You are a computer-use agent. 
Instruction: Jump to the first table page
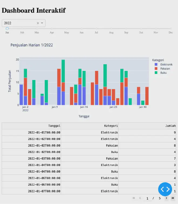[x=134, y=198]
